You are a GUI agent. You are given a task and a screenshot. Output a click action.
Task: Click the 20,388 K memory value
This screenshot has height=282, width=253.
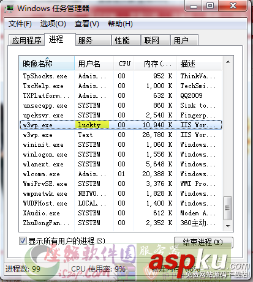pos(157,174)
